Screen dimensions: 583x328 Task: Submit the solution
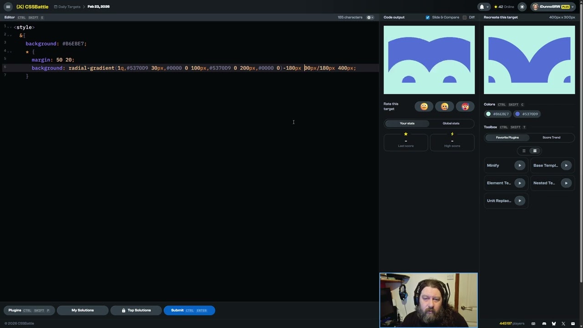[189, 310]
